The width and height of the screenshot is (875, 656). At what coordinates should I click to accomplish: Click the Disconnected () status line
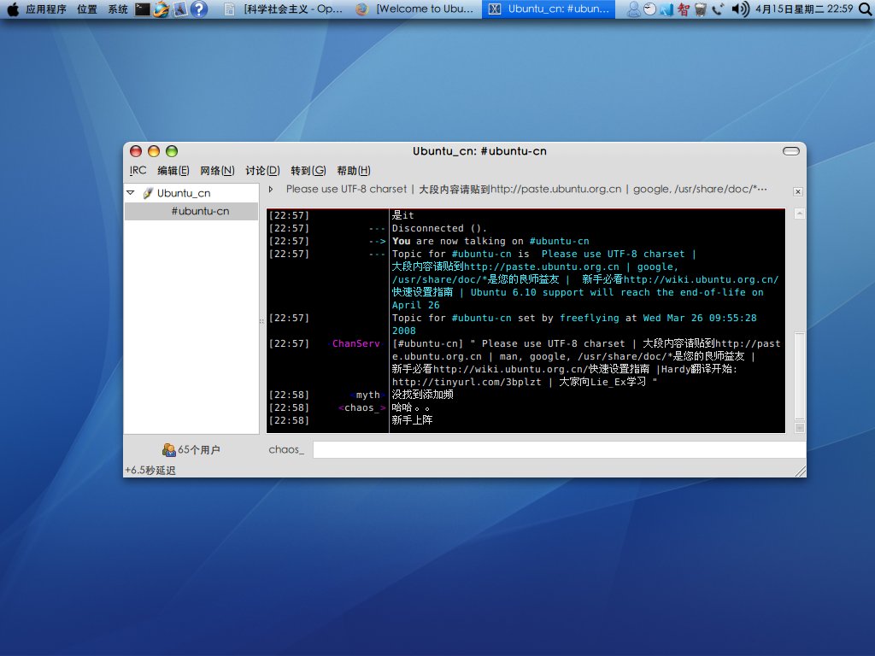pos(439,228)
